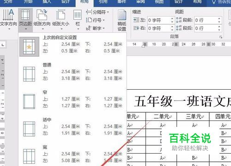
Task: Click the 二单元 table header cell
Action: point(161,117)
